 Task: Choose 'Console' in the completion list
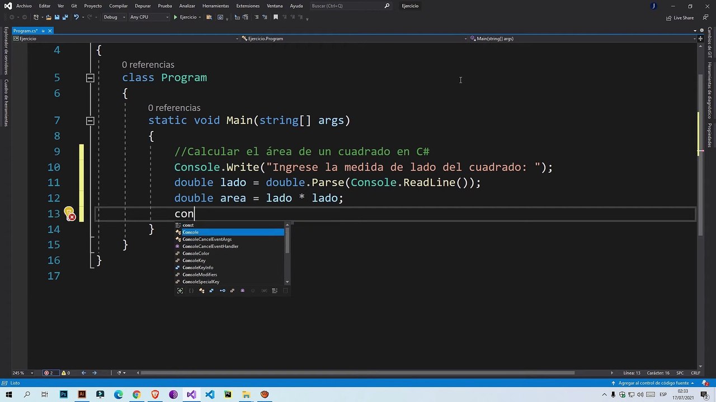point(229,232)
